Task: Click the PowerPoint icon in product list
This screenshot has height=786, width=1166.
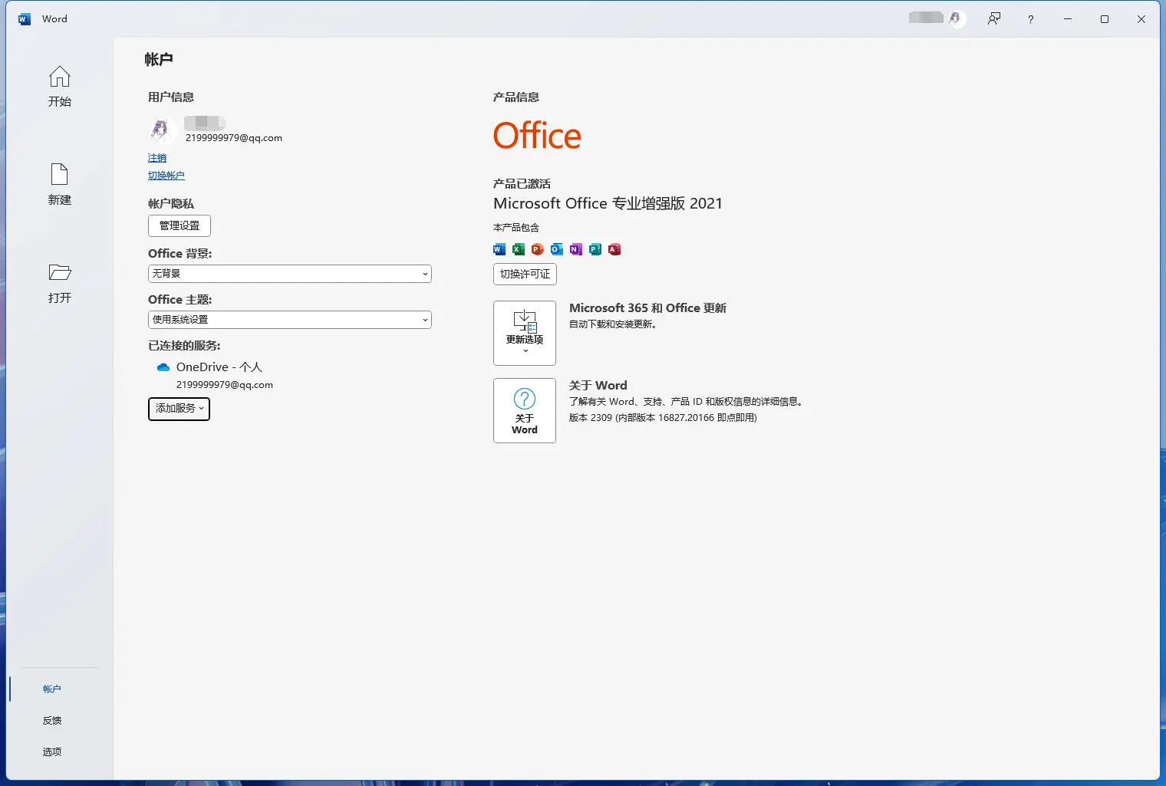Action: pos(538,249)
